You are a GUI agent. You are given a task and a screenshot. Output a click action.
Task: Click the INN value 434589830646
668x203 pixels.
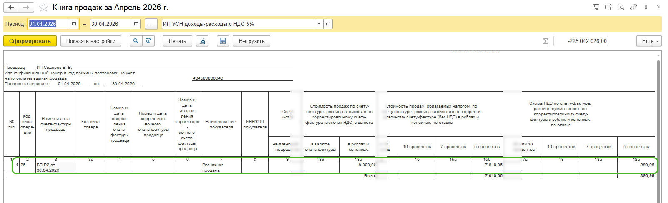208,78
